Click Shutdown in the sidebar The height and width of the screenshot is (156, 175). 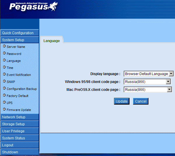tap(19, 152)
